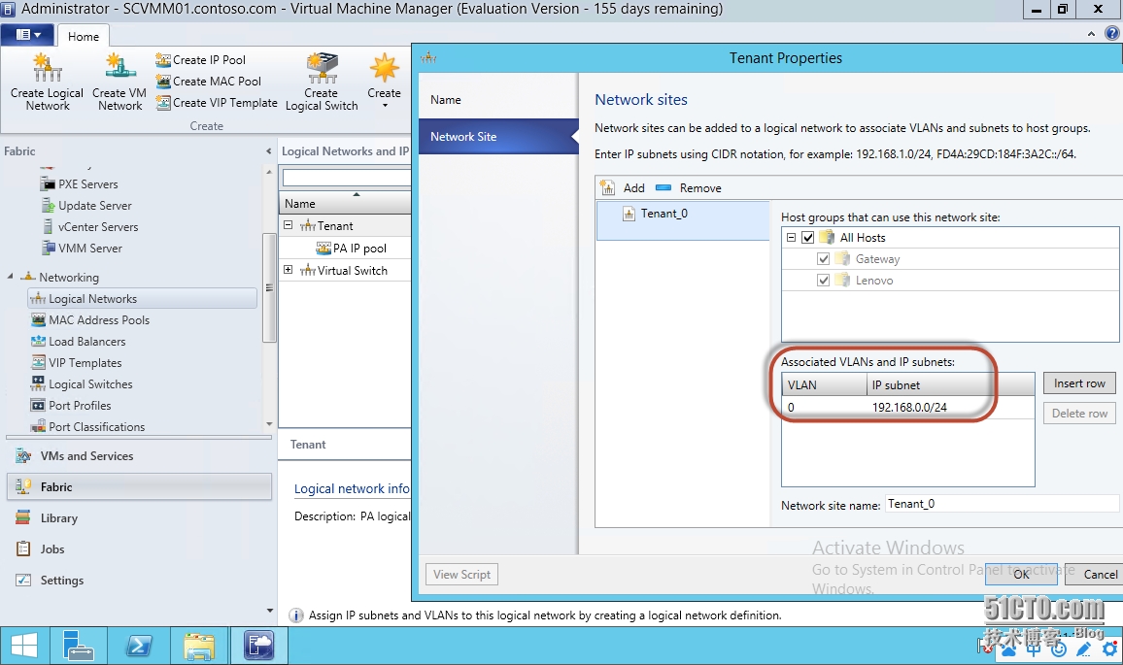Open File Explorer from the taskbar
This screenshot has height=665, width=1123.
click(198, 647)
